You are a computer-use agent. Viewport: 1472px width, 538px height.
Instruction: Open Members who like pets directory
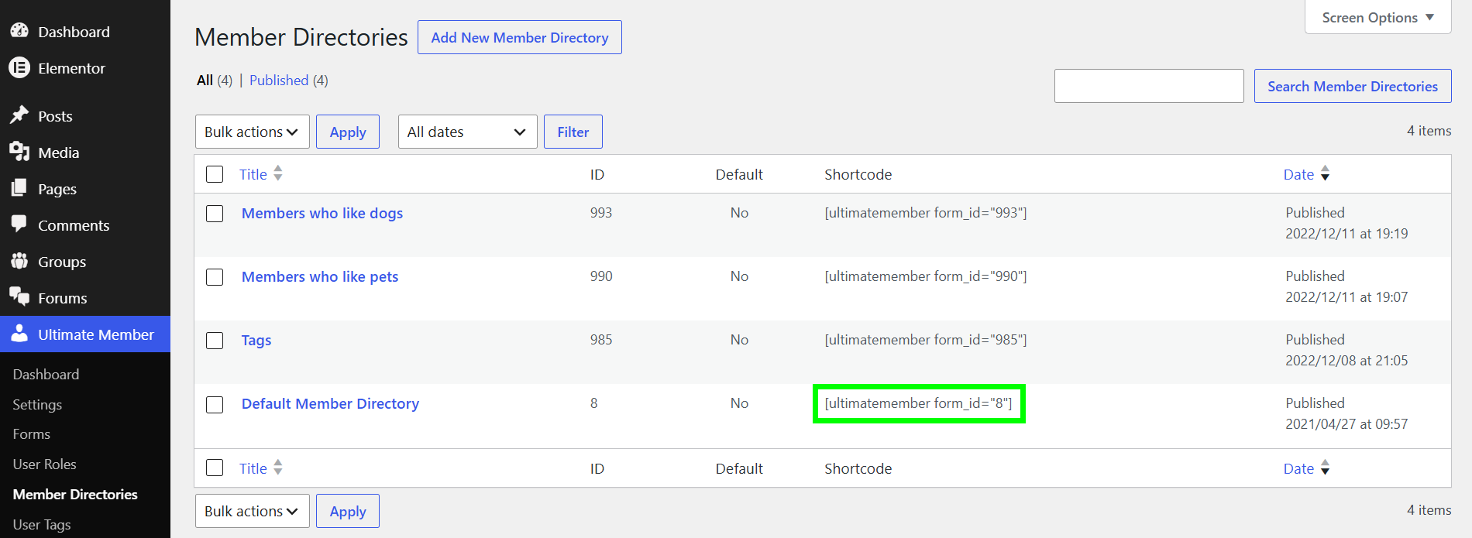click(320, 277)
